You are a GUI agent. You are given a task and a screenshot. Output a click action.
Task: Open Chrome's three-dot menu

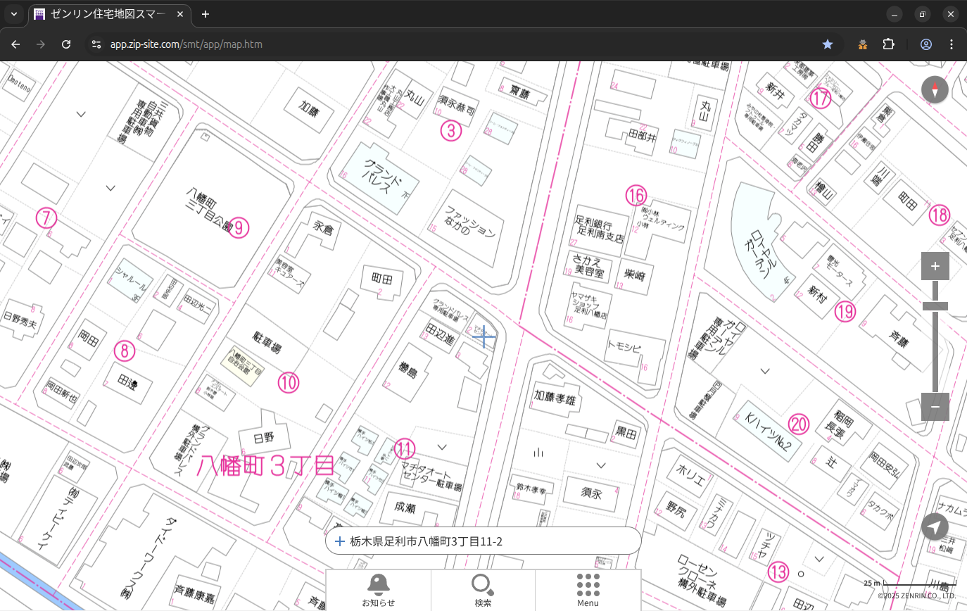tap(952, 44)
